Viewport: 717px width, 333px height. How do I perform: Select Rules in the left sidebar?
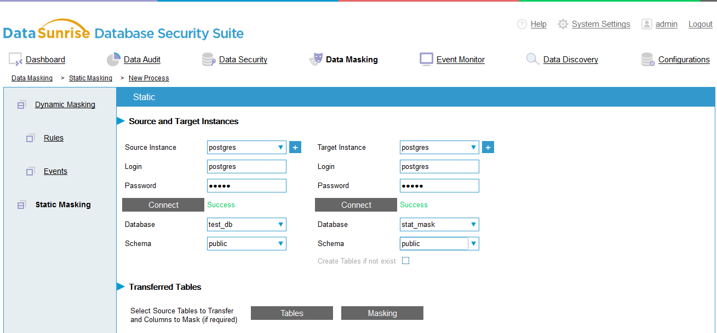pos(54,138)
